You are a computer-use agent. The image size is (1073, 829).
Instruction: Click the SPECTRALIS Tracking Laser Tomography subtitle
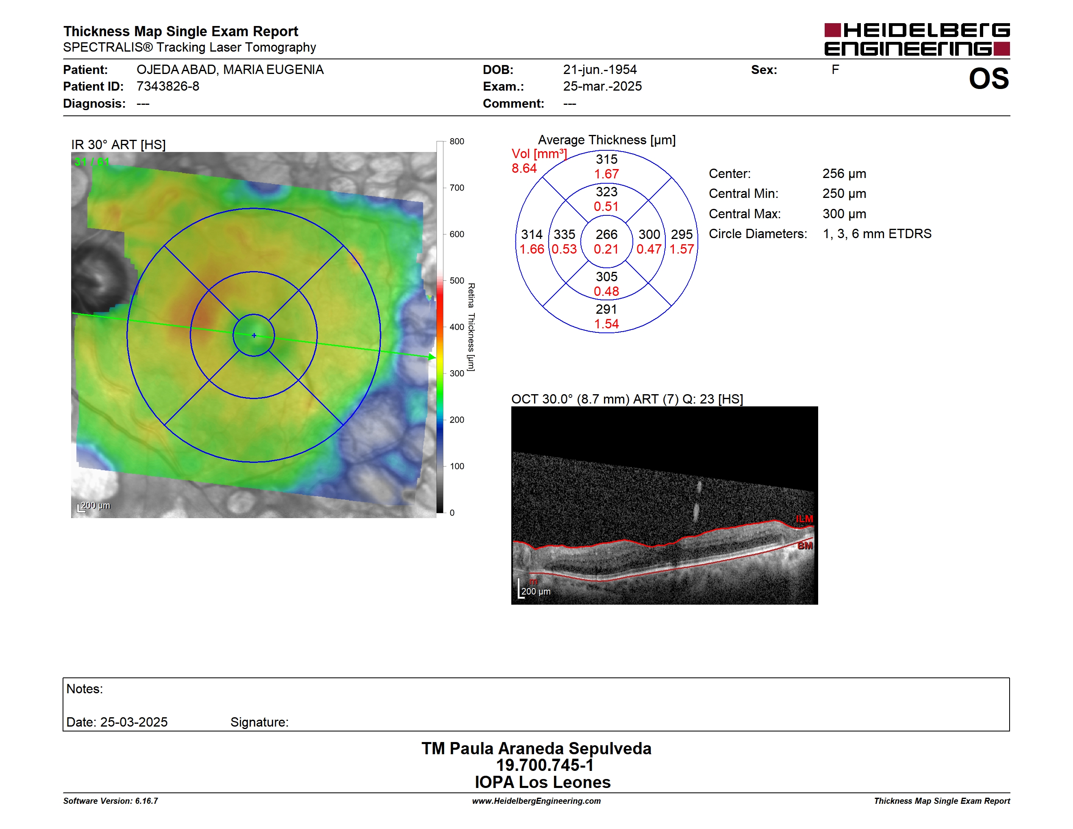coord(189,47)
